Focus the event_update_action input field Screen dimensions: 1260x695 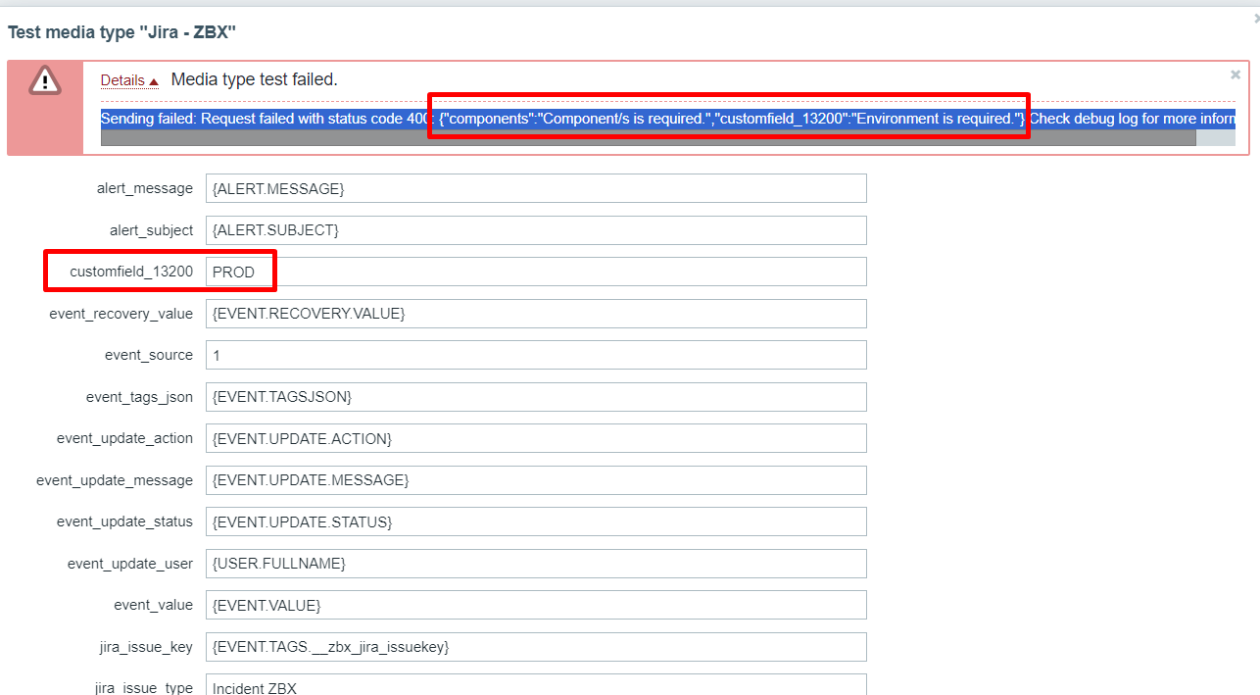click(536, 438)
